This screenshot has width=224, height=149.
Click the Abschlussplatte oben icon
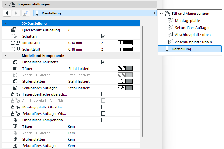(x=170, y=35)
